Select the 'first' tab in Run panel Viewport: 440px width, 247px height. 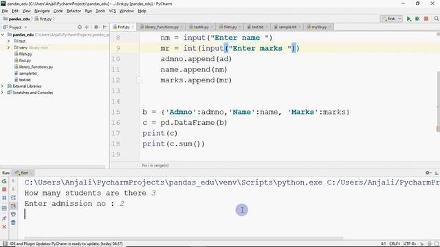pos(24,173)
